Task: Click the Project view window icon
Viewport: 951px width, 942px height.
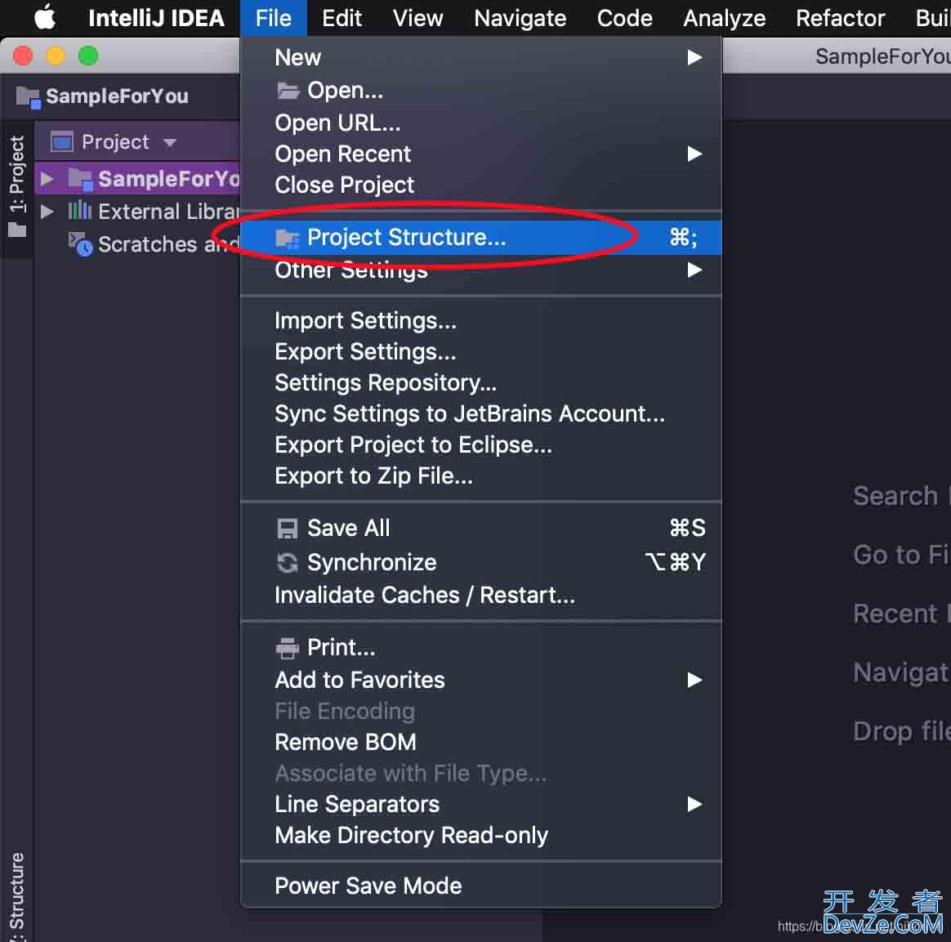Action: [62, 142]
